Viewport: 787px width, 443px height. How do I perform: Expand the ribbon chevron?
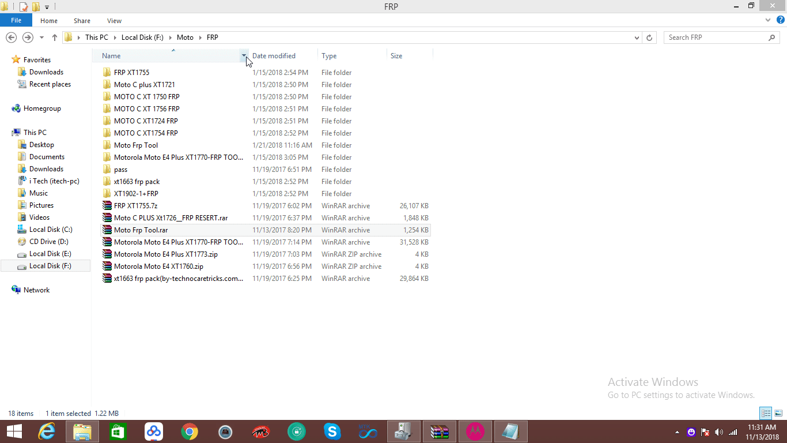[x=767, y=20]
